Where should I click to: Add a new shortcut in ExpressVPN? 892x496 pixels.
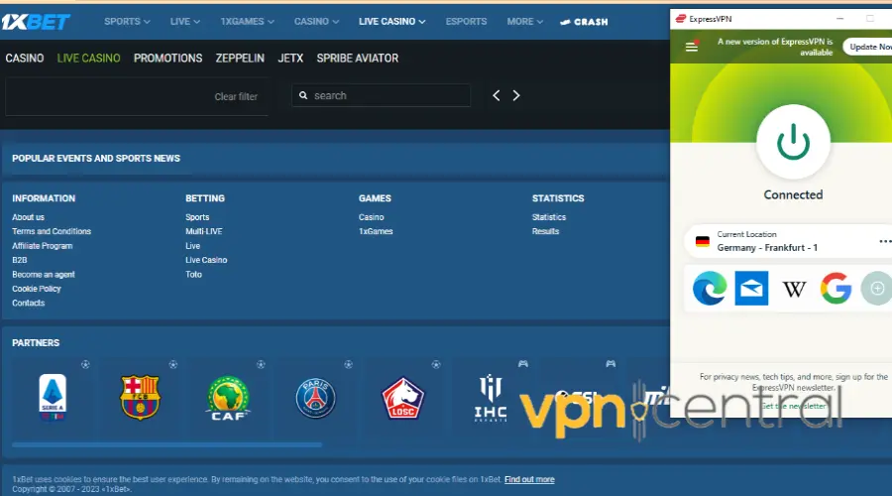[x=877, y=288]
